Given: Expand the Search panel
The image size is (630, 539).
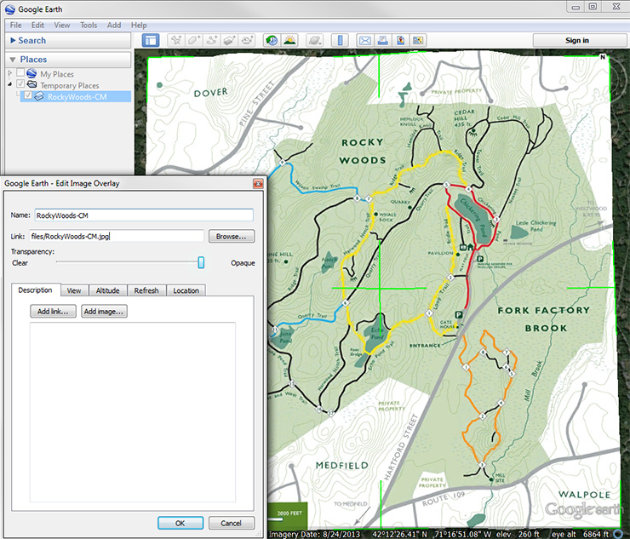Looking at the screenshot, I should (x=12, y=40).
